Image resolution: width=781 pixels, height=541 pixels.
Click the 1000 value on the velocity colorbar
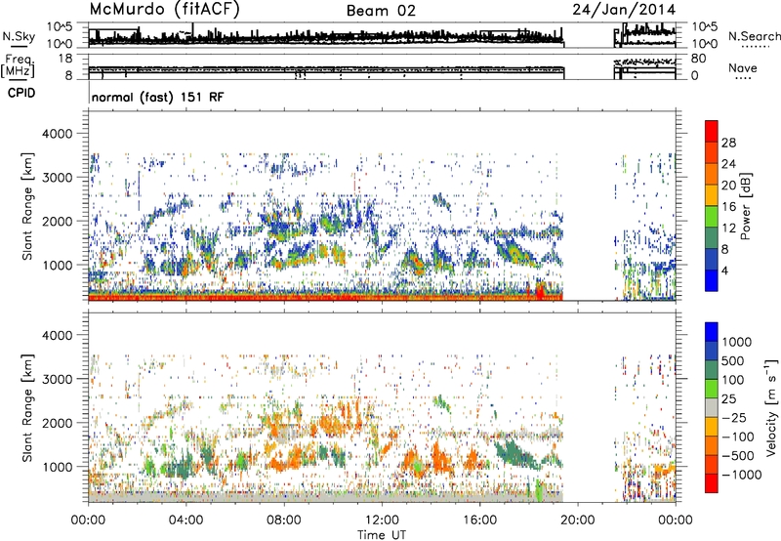(x=736, y=342)
